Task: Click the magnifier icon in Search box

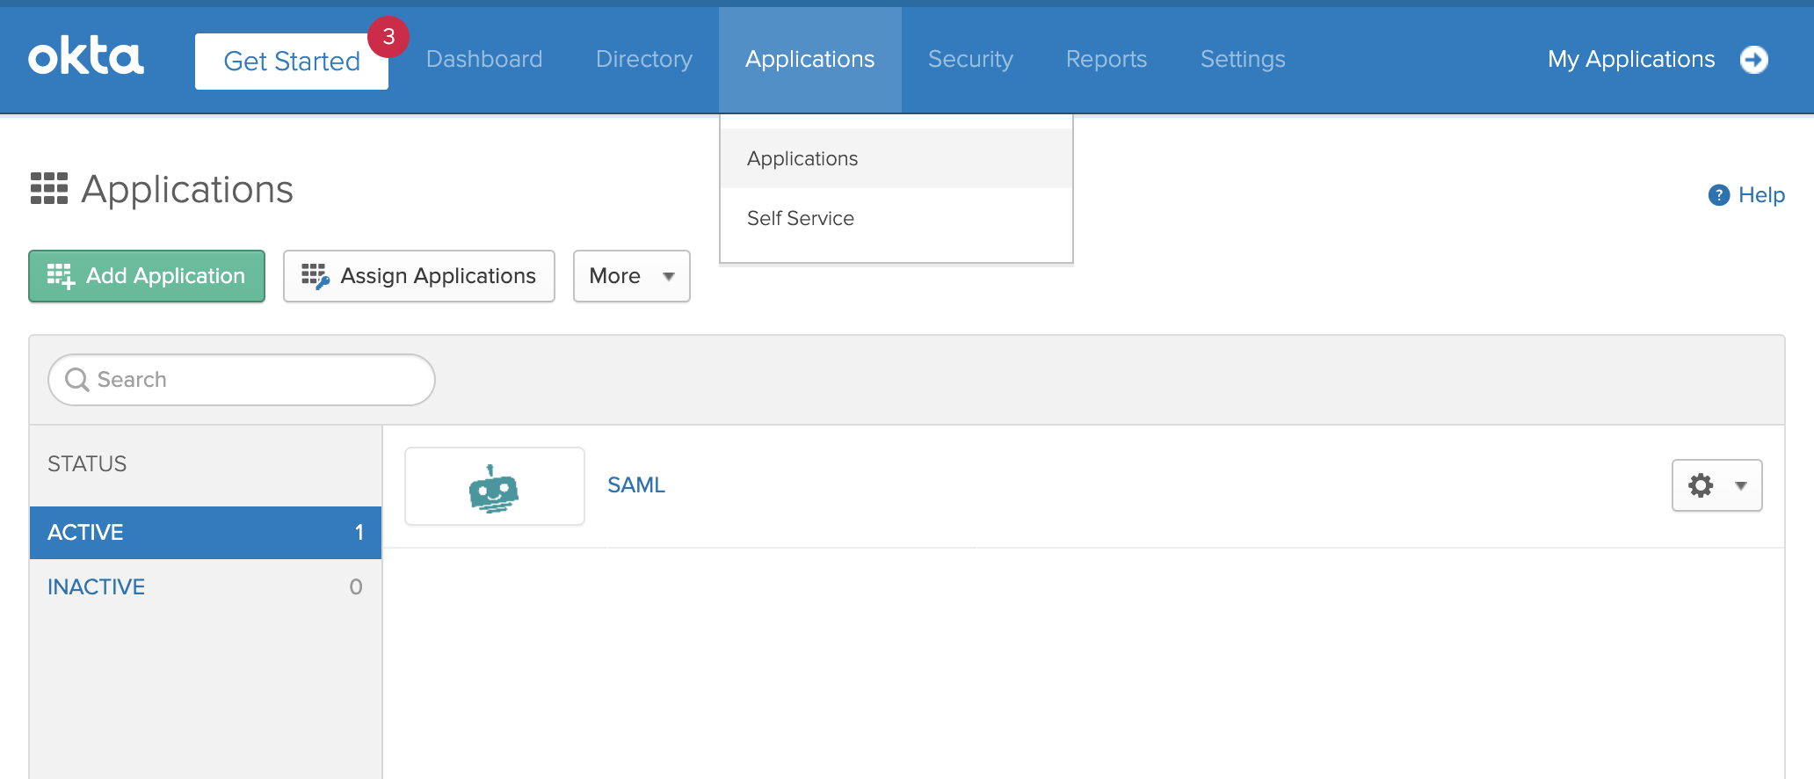Action: (x=77, y=380)
